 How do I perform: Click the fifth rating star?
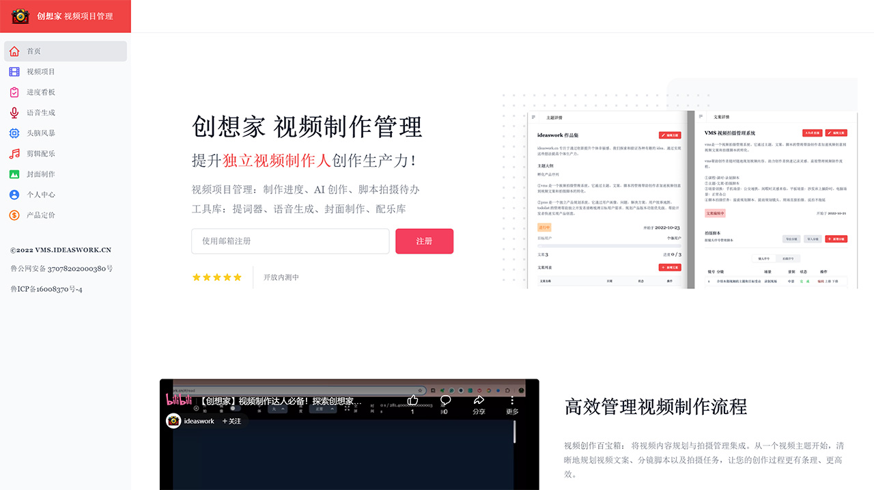tap(238, 277)
